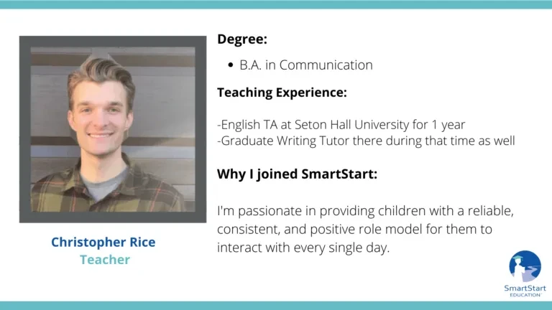The height and width of the screenshot is (310, 552).
Task: Click the line starting consistent, and positive role model
Action: tap(354, 229)
